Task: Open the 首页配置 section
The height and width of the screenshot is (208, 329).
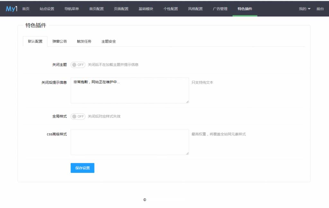Action: click(96, 9)
